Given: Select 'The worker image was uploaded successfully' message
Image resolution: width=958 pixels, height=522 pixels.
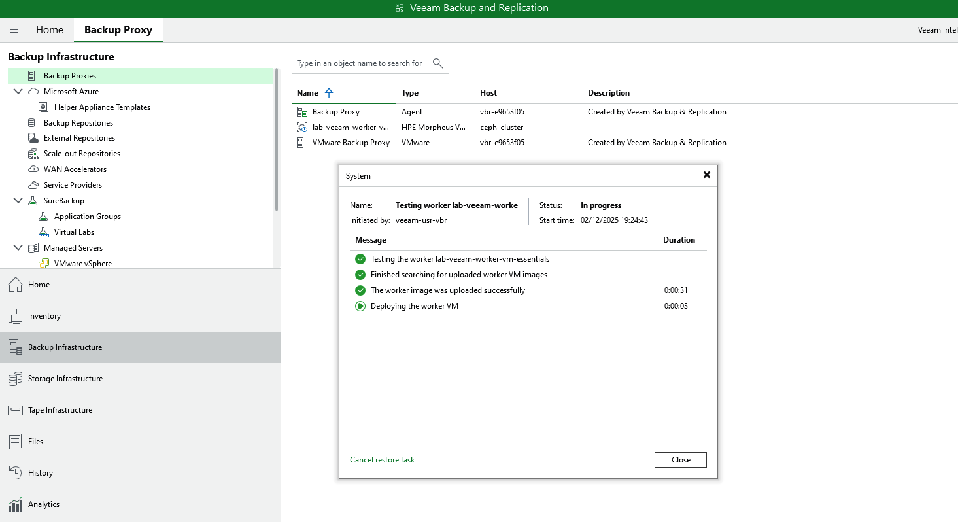Looking at the screenshot, I should pyautogui.click(x=448, y=290).
